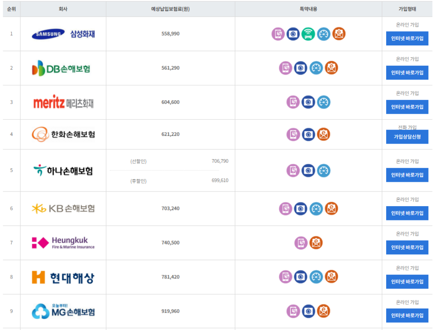The image size is (435, 330).
Task: Click the 선할인 premium 706,790
Action: [x=220, y=161]
